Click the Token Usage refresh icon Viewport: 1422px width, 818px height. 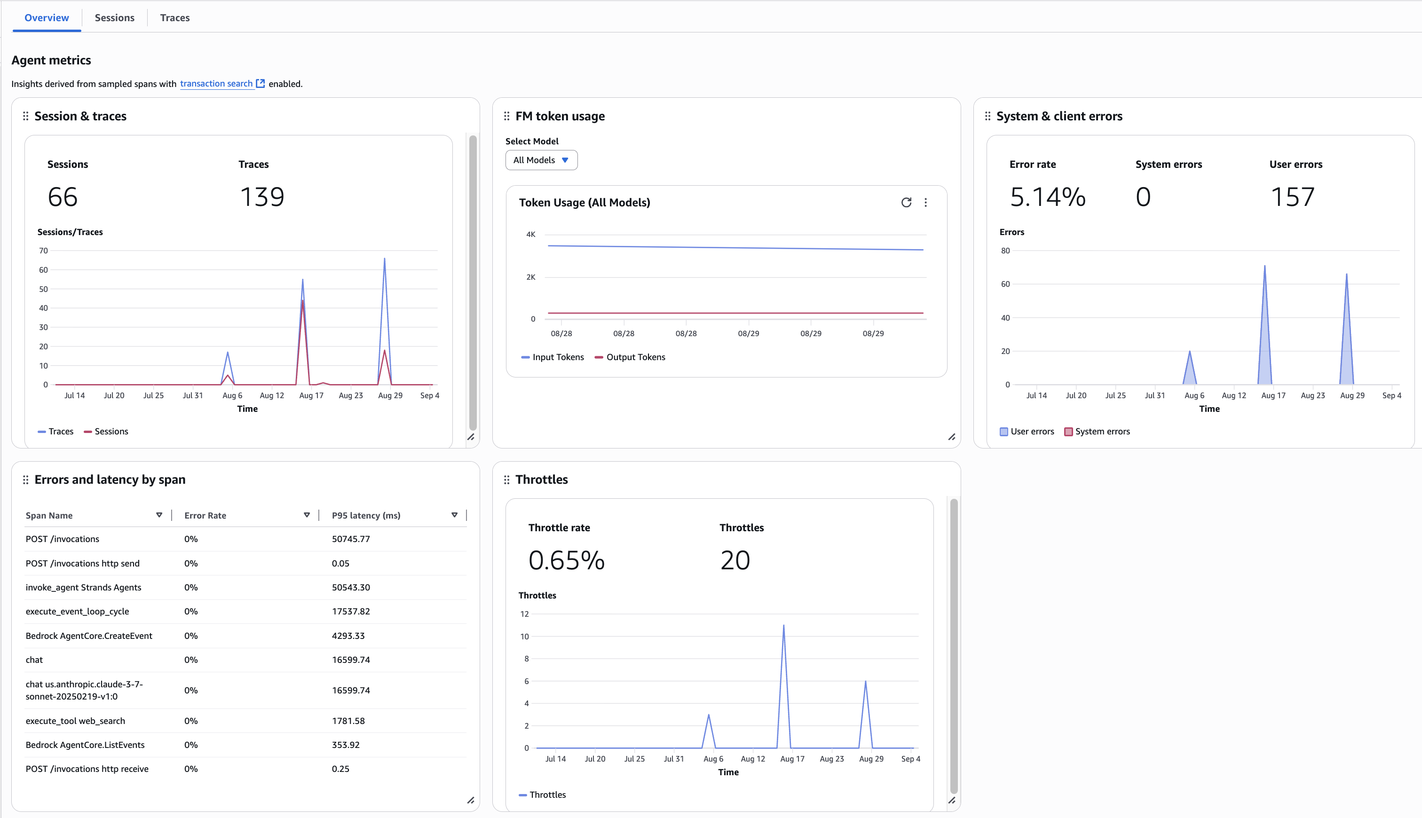click(906, 202)
